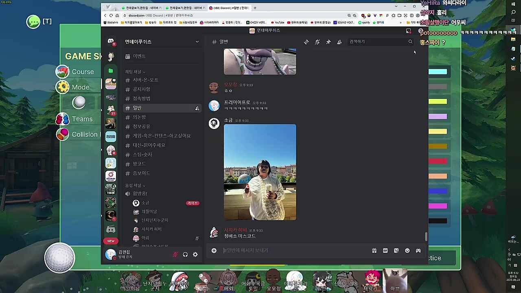This screenshot has height=293, width=521.
Task: Open browser tab search dropdown arrow
Action: pos(396,6)
